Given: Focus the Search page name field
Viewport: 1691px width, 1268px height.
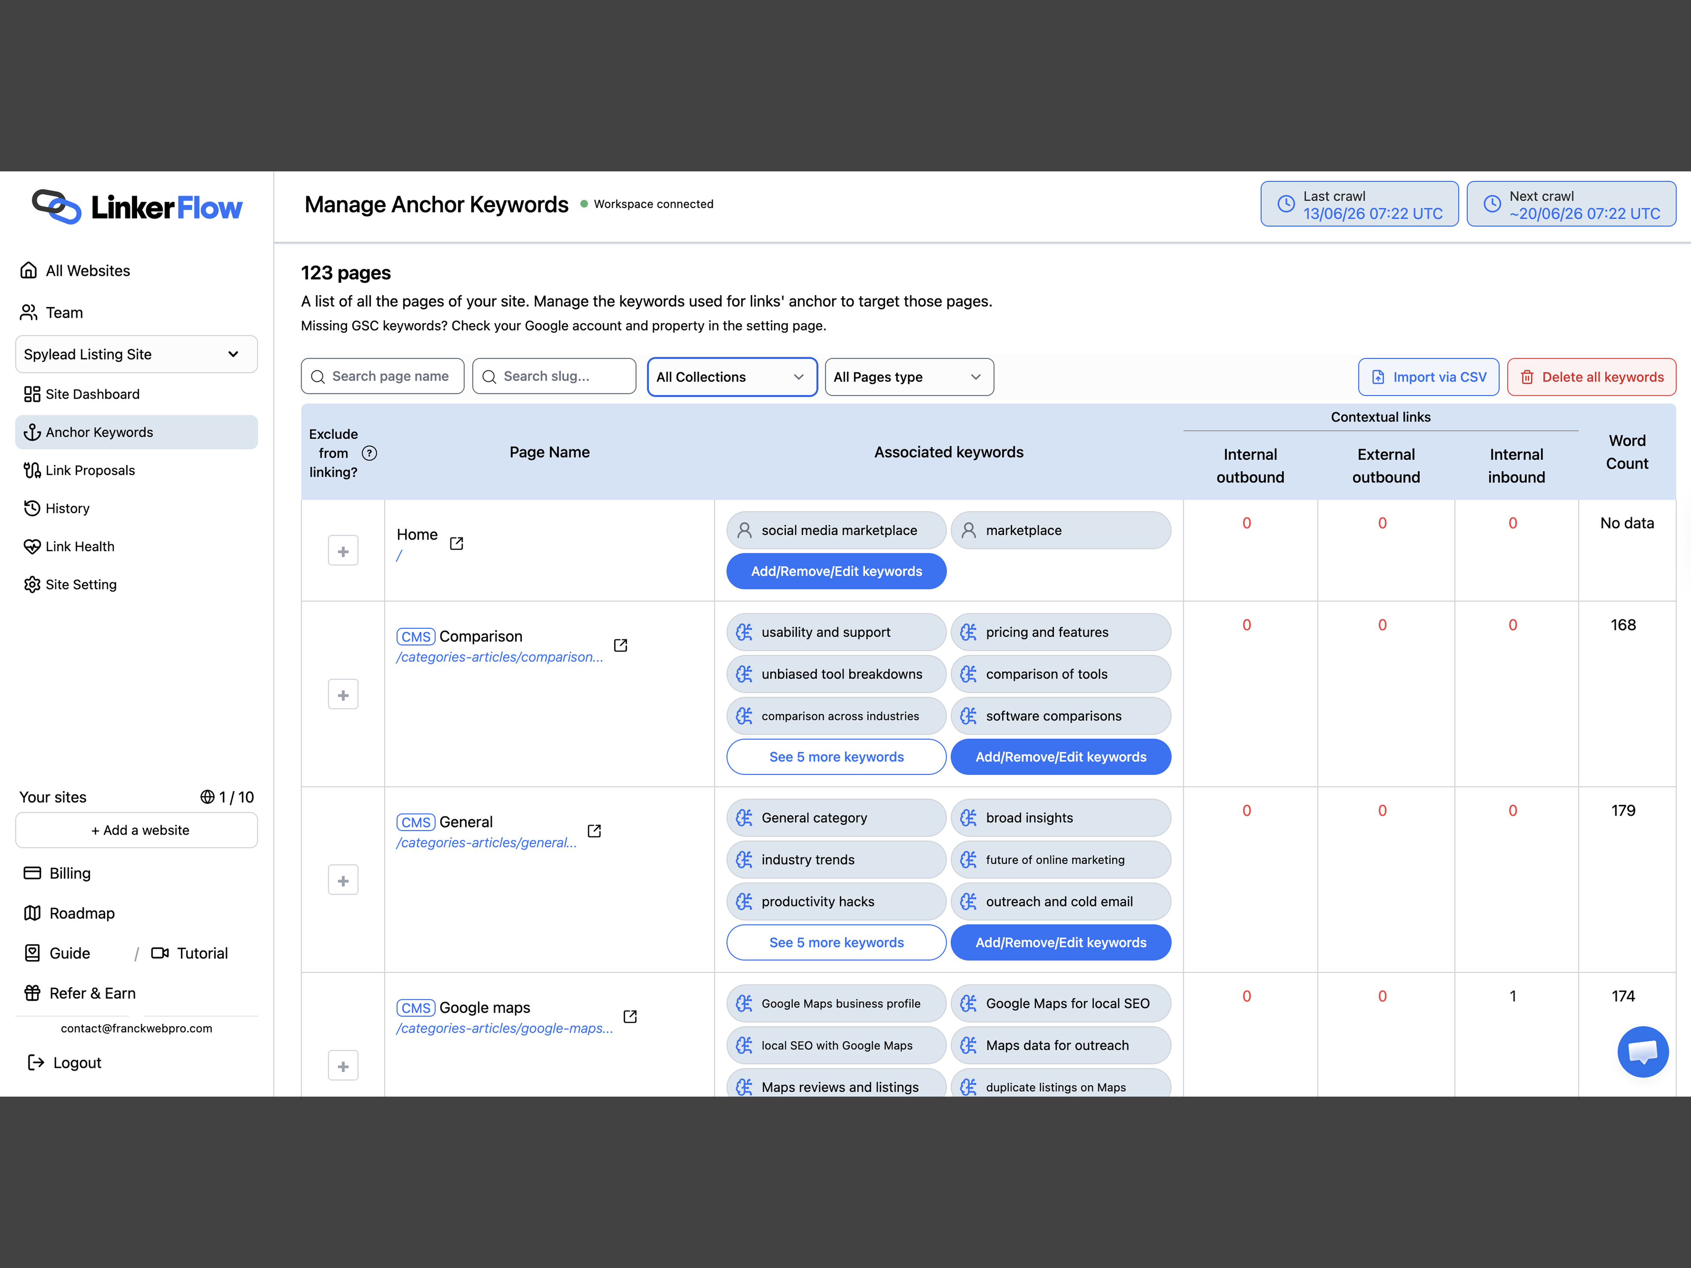Looking at the screenshot, I should coord(382,376).
